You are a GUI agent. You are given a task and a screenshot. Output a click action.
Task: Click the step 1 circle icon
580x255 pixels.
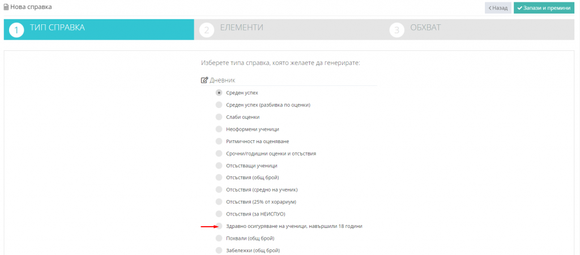click(x=16, y=31)
